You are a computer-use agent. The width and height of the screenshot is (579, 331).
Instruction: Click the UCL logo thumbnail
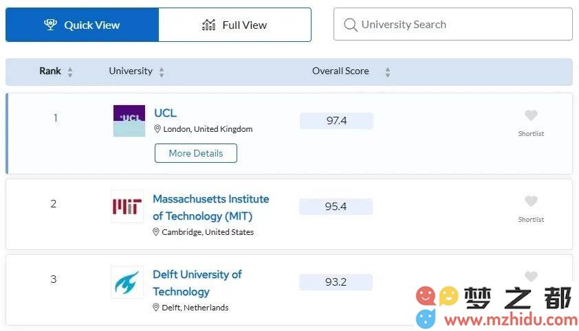(x=129, y=121)
